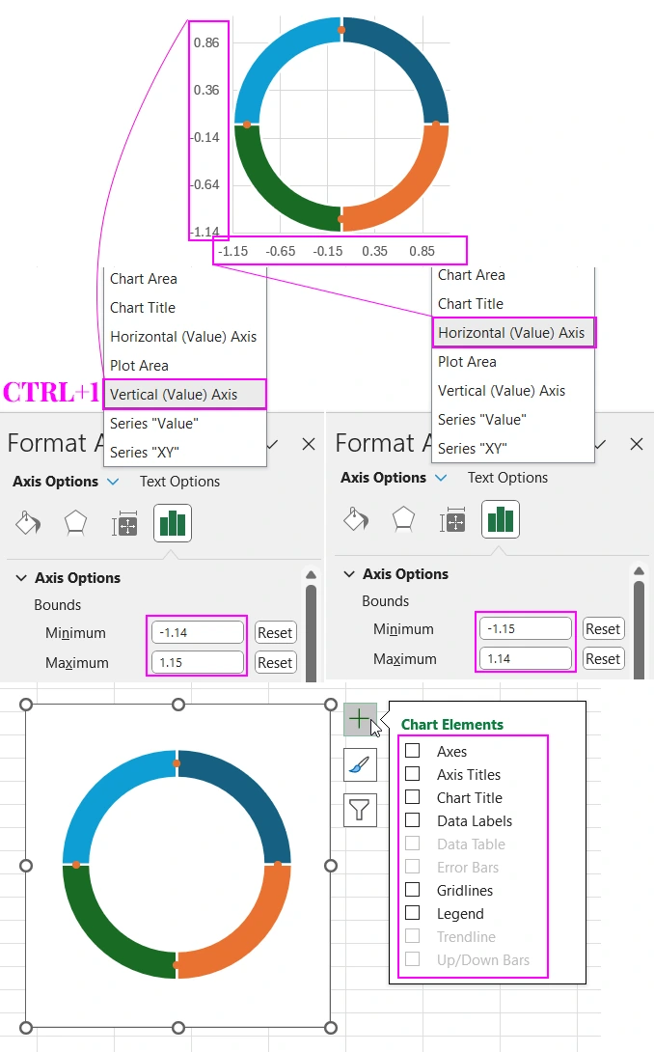654x1052 pixels.
Task: Select highlighted Horizontal (Value) Axis list entry
Action: (x=513, y=332)
